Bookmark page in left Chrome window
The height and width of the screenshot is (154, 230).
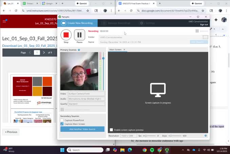(x=88, y=11)
